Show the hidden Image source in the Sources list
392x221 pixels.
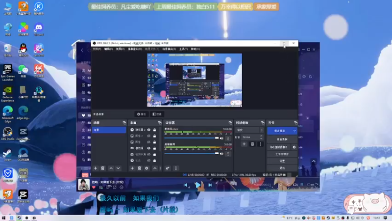149,142
